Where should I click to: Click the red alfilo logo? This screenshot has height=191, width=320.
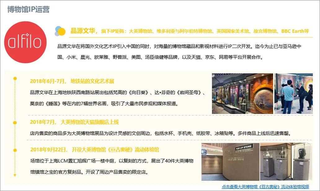click(x=25, y=42)
